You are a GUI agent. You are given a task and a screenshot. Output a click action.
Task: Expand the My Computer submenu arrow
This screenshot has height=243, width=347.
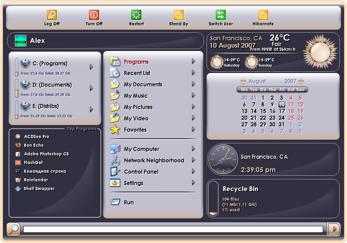tap(193, 148)
